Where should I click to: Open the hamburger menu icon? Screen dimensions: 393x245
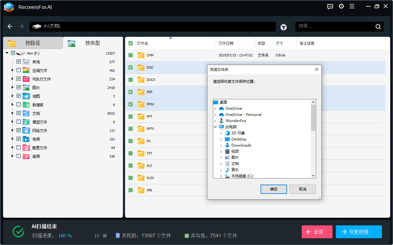coord(352,6)
